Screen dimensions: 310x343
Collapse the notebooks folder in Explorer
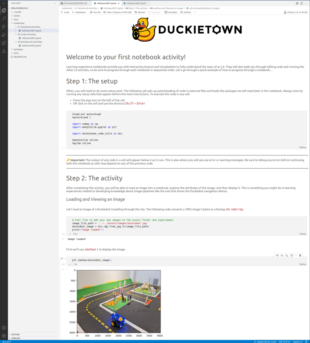[x=19, y=23]
